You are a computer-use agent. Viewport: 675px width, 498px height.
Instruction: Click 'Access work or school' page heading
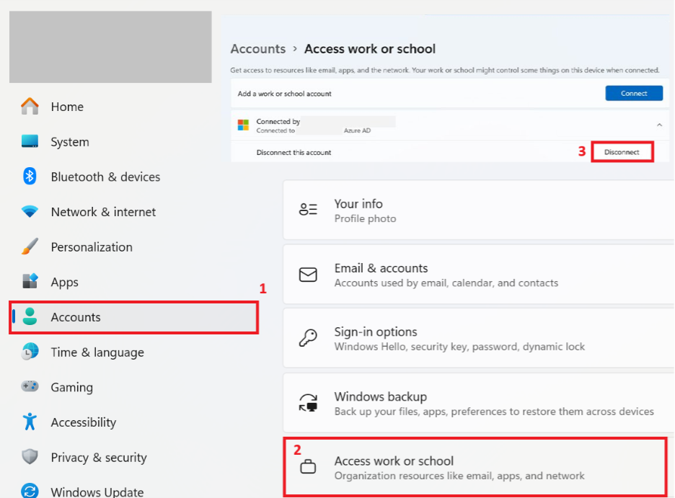pyautogui.click(x=370, y=48)
